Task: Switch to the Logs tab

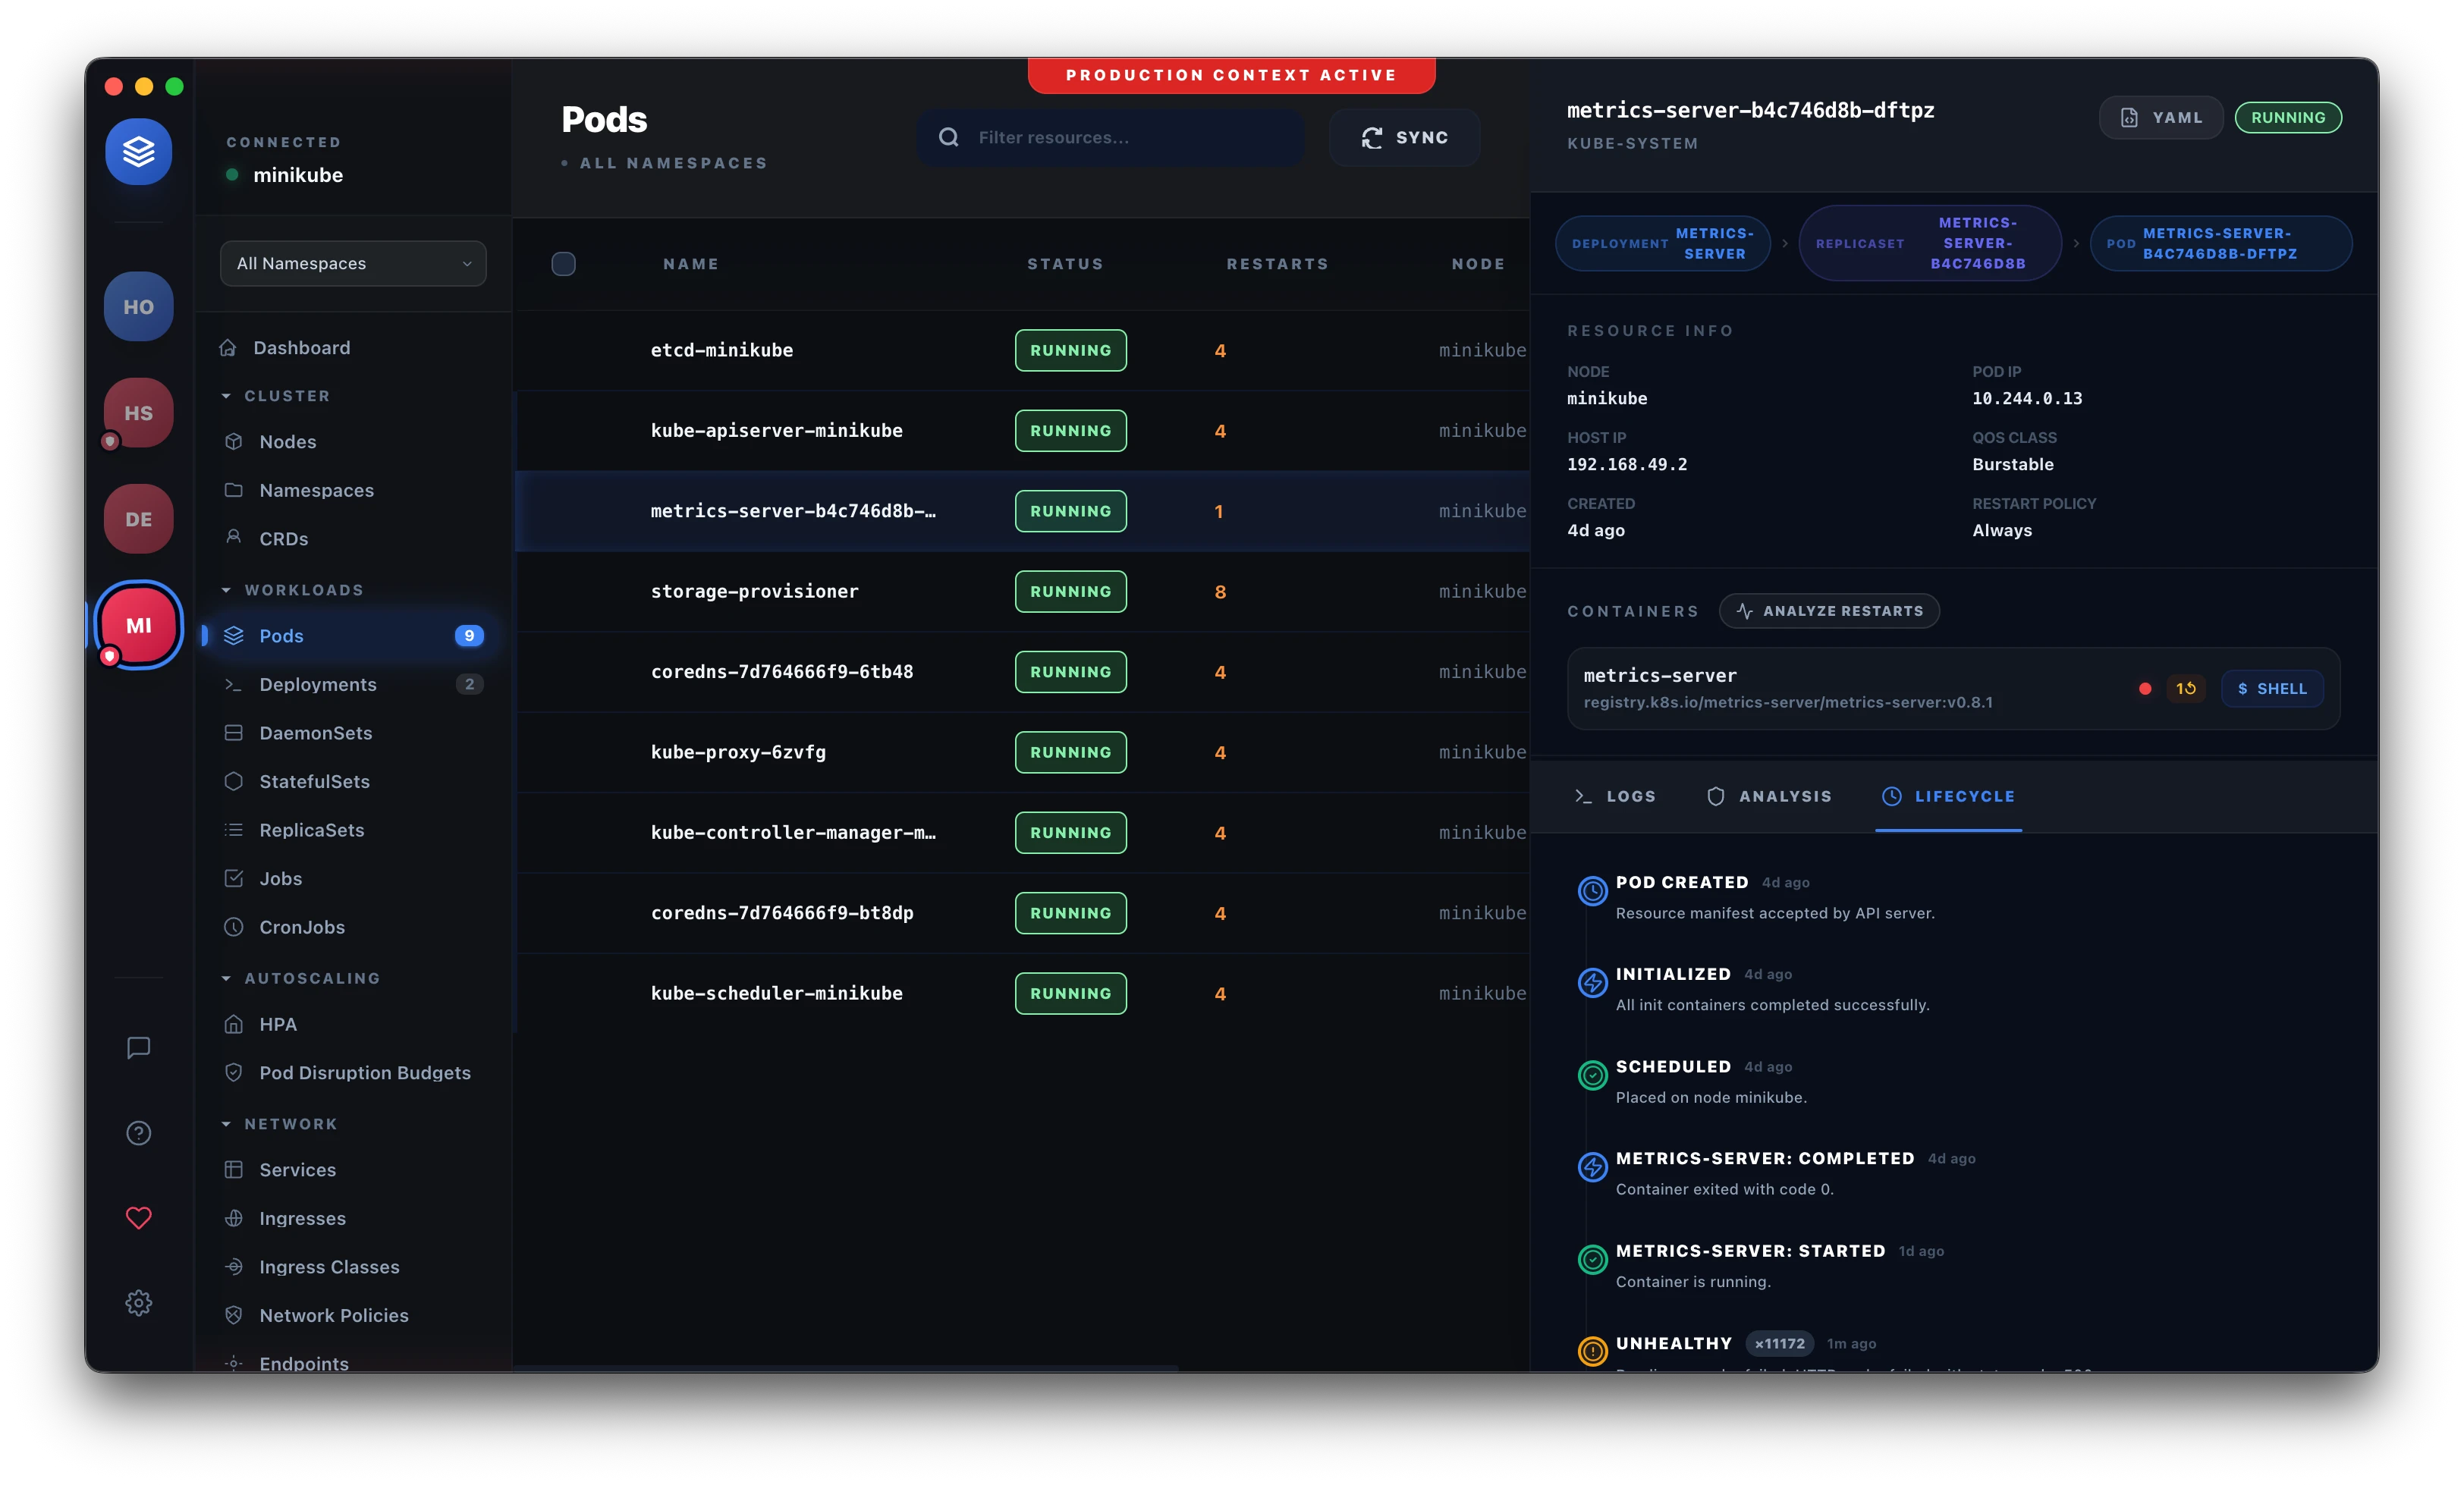Action: [1615, 796]
